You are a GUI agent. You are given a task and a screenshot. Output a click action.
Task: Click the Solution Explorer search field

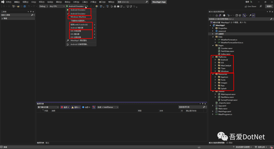pyautogui.click(x=239, y=19)
